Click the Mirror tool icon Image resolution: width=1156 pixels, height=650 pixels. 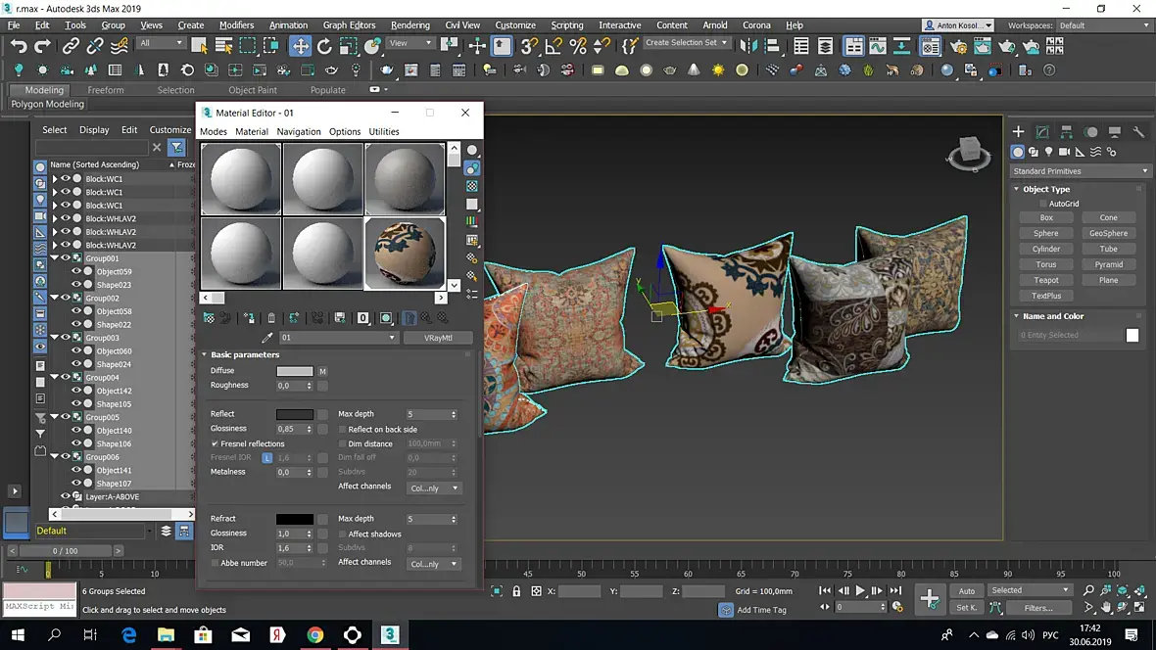(x=747, y=46)
